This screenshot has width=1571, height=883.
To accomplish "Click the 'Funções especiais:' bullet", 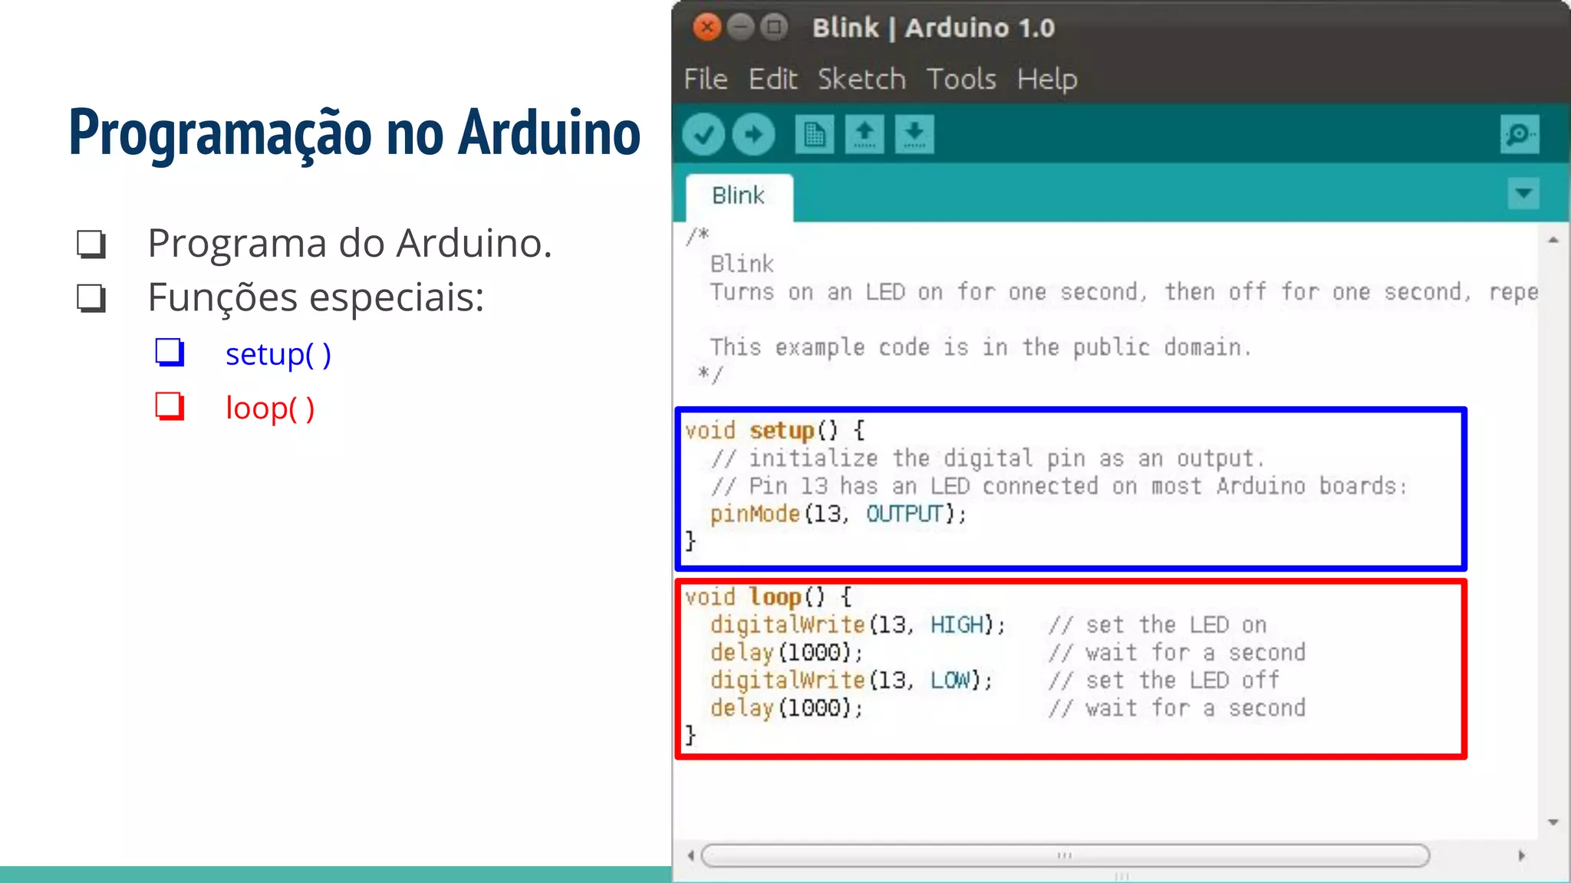I will point(316,297).
